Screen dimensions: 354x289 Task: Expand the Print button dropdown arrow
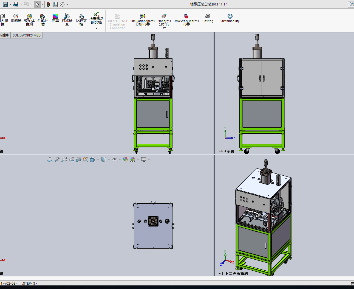point(21,4)
